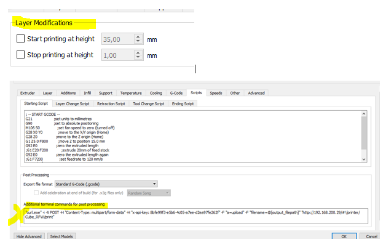This screenshot has width=386, height=242.
Task: Open the Export file format dropdown
Action: [x=106, y=184]
